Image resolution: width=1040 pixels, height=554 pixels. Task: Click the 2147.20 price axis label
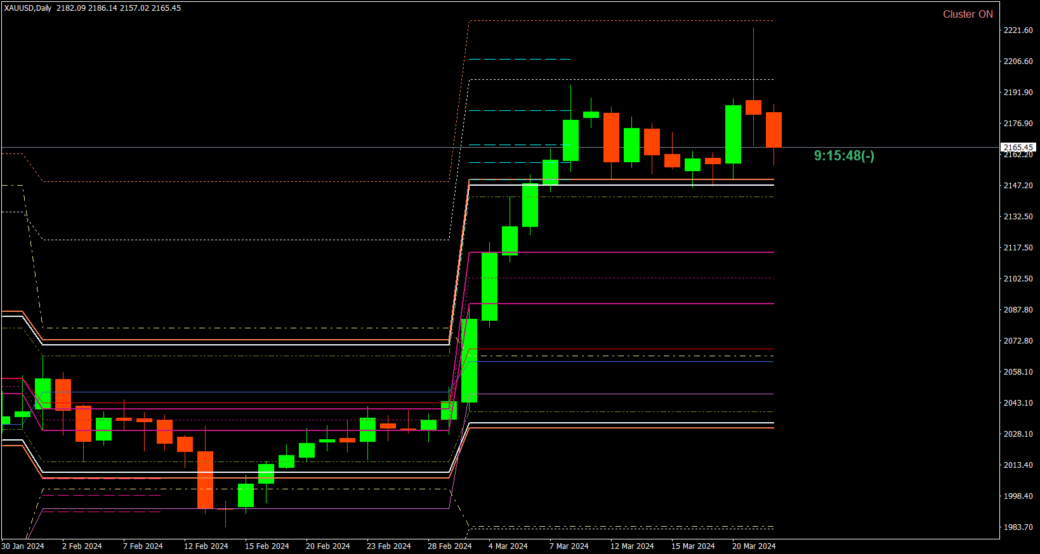click(x=1018, y=186)
